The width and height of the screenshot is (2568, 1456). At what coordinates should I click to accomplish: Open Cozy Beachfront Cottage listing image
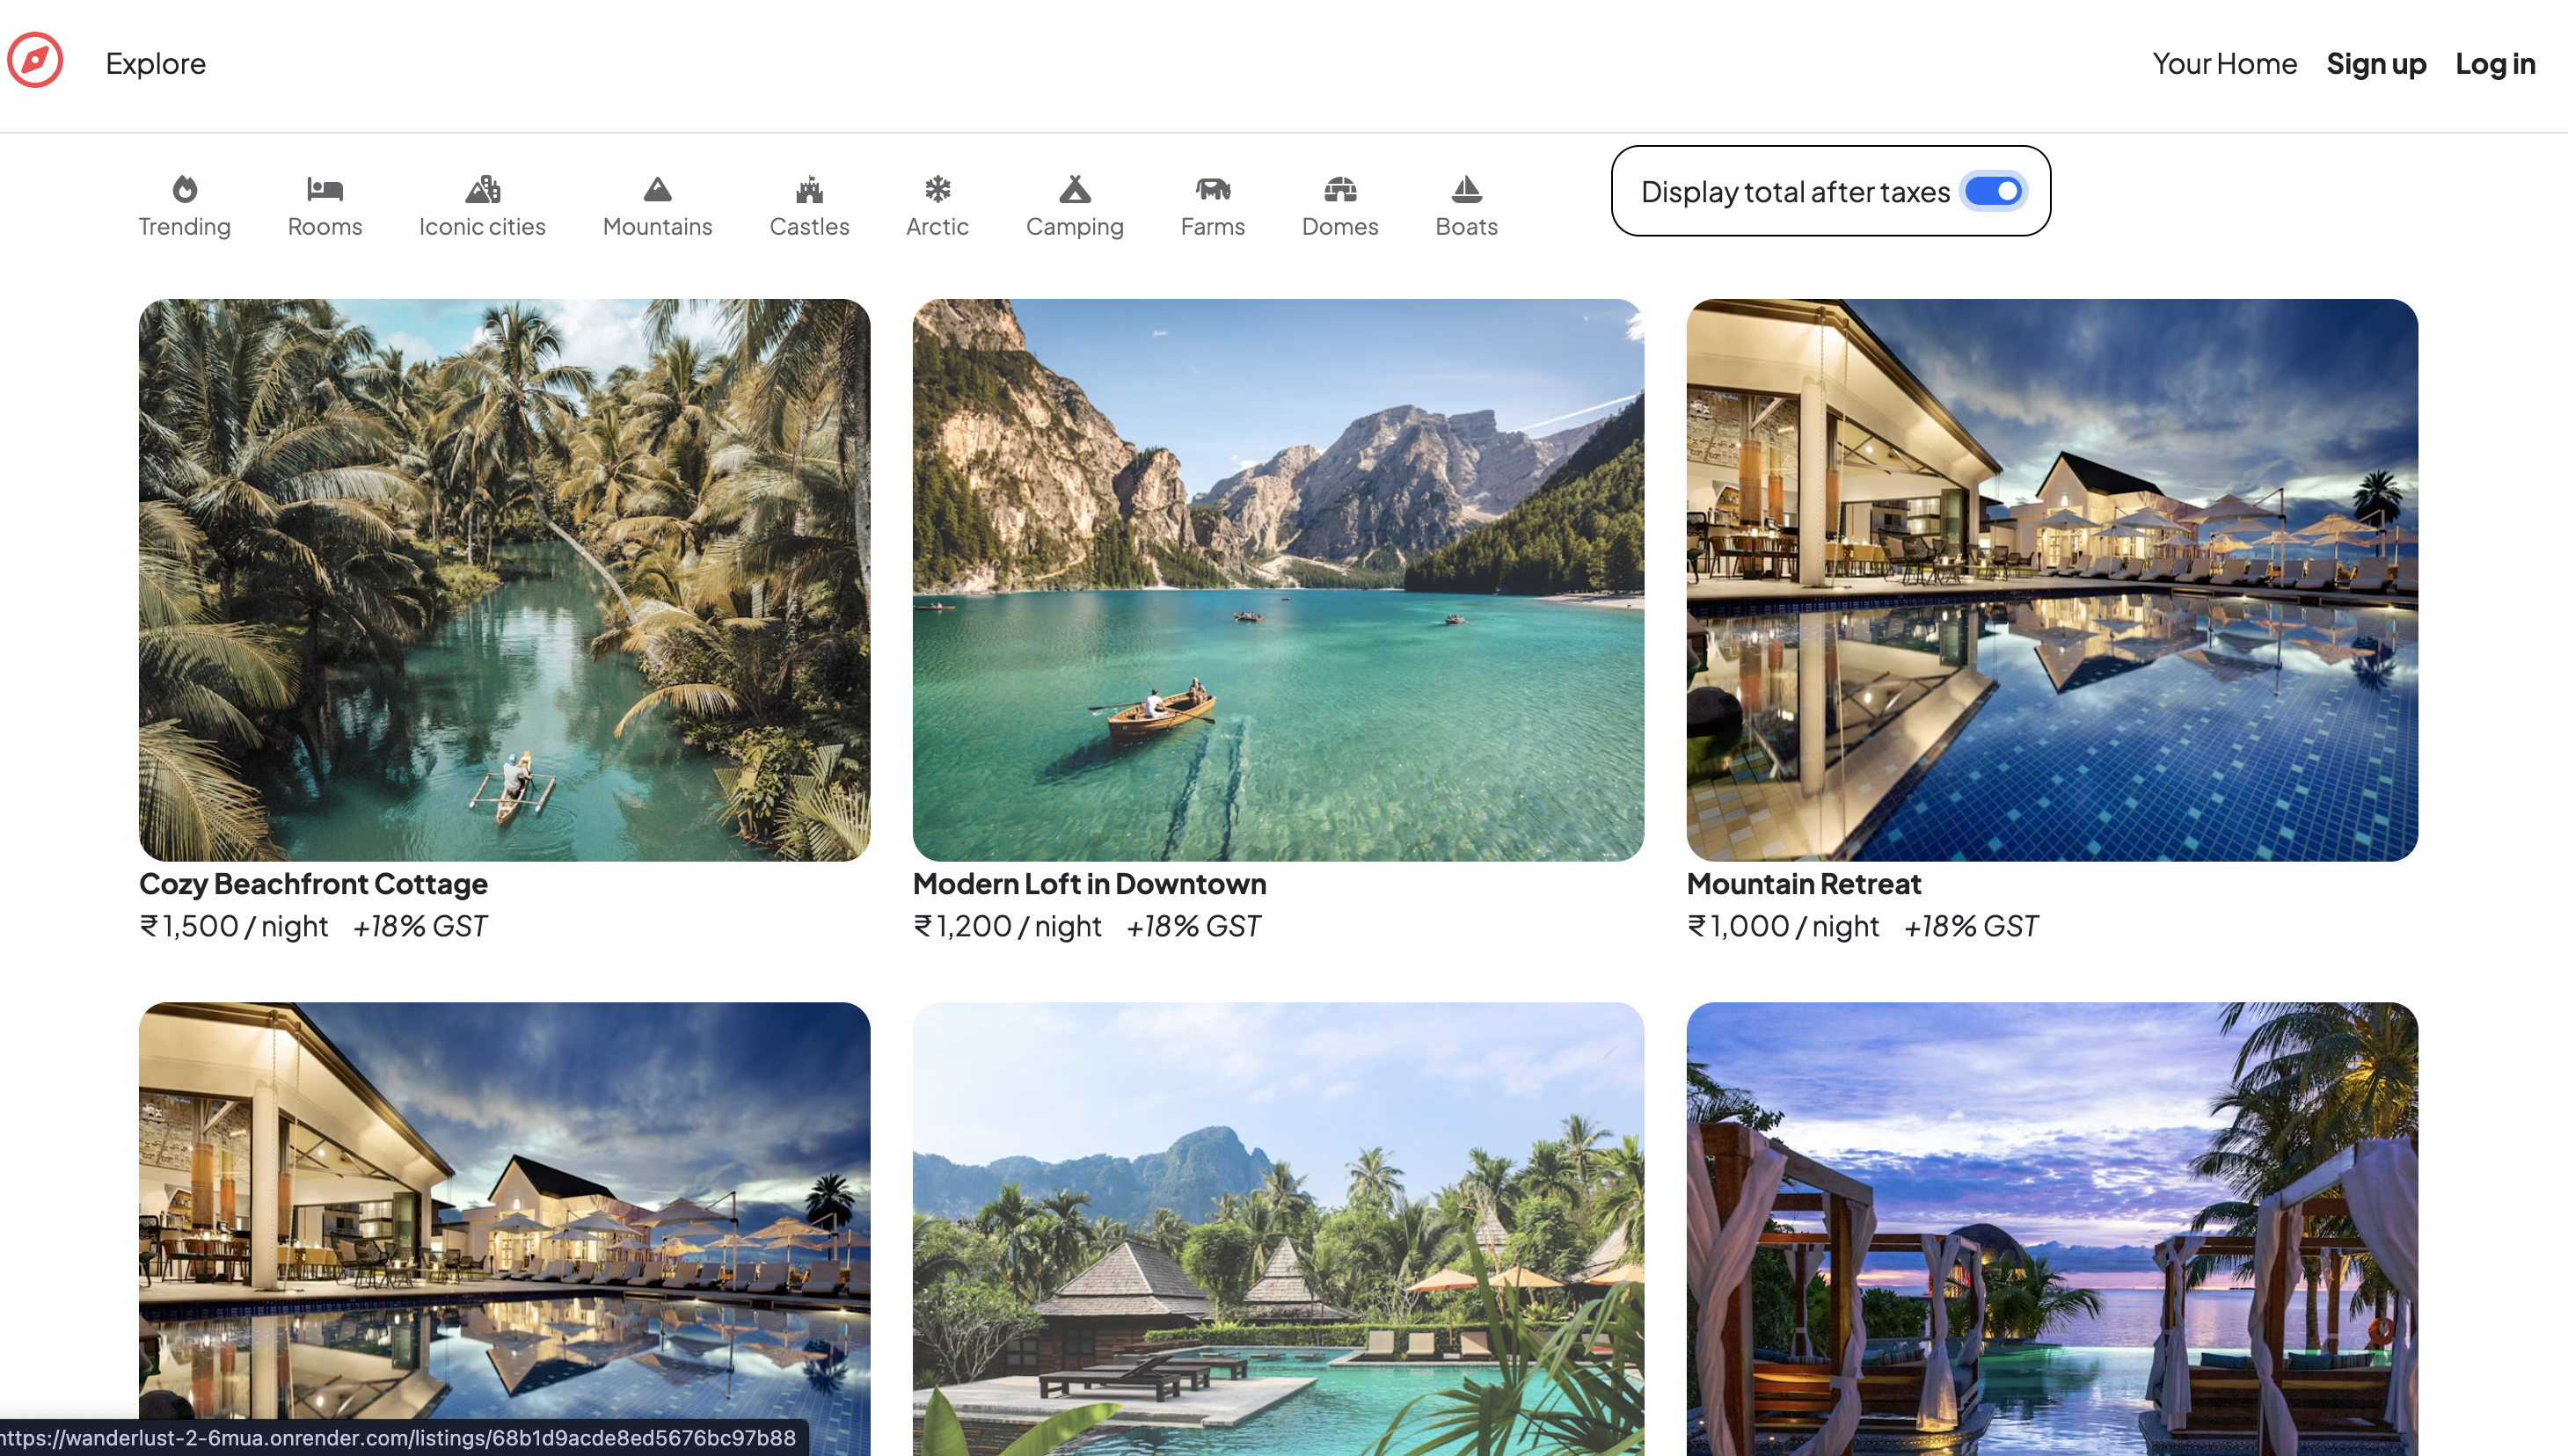click(504, 580)
